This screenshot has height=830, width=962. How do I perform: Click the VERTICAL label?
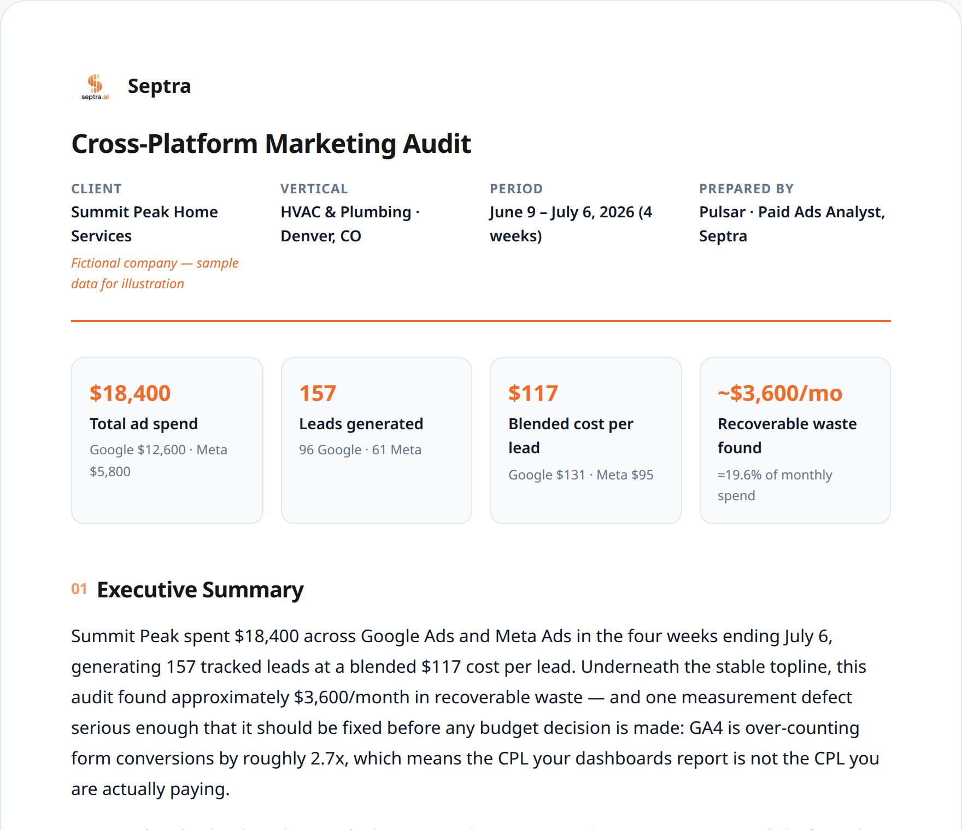pos(314,189)
